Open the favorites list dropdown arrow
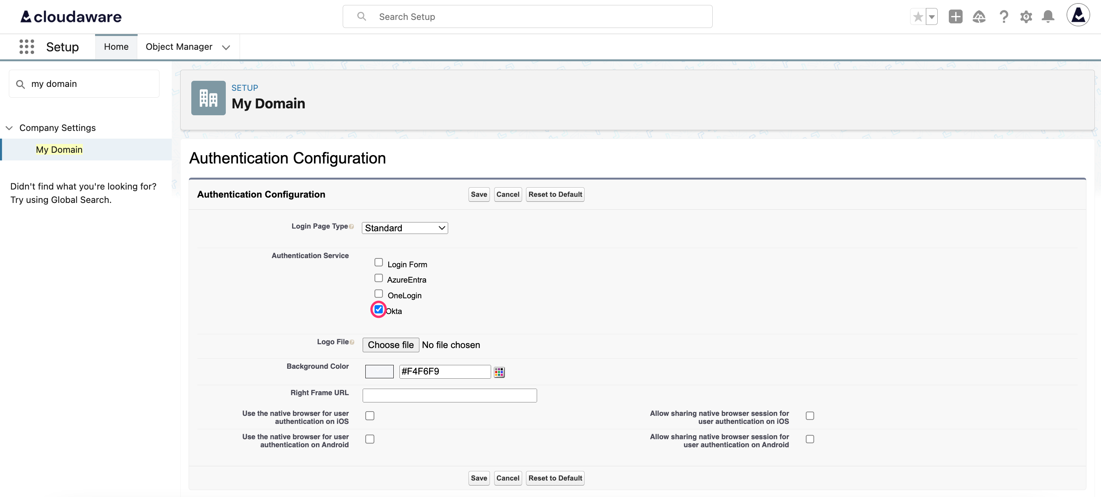Viewport: 1101px width, 497px height. pos(932,16)
